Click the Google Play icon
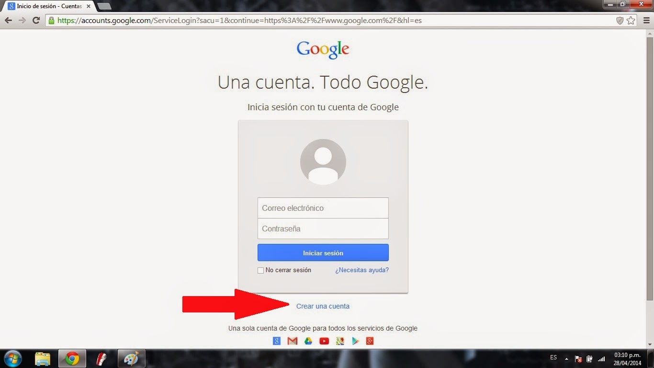The height and width of the screenshot is (368, 654). (x=355, y=341)
